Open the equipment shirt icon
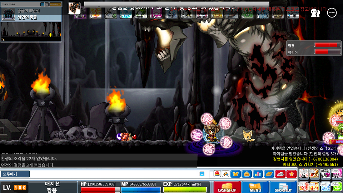The width and height of the screenshot is (343, 193). [235, 174]
